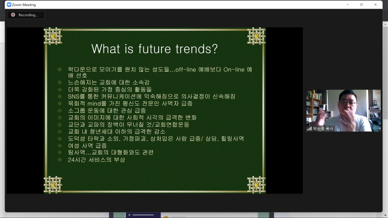Click the bullet '24시간 서비스의 부상'

[96, 160]
